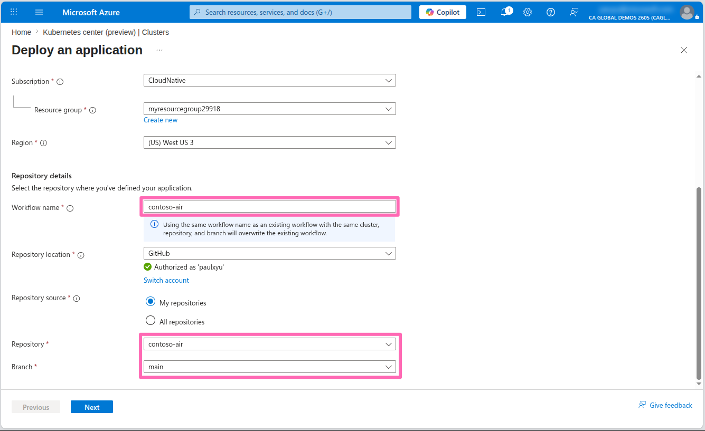Screen dimensions: 705x431
Task: Click the 'Authorized as paulxyu' status text
Action: pos(189,267)
